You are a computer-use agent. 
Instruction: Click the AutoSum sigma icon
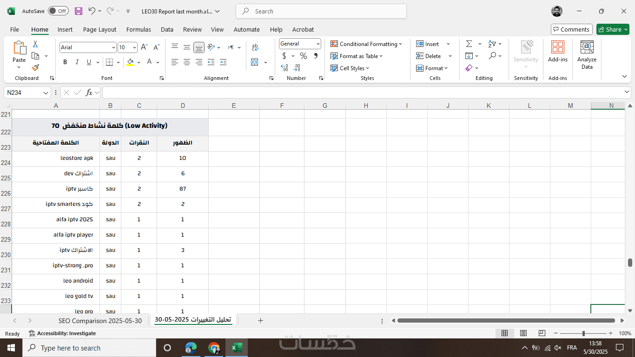(x=469, y=44)
